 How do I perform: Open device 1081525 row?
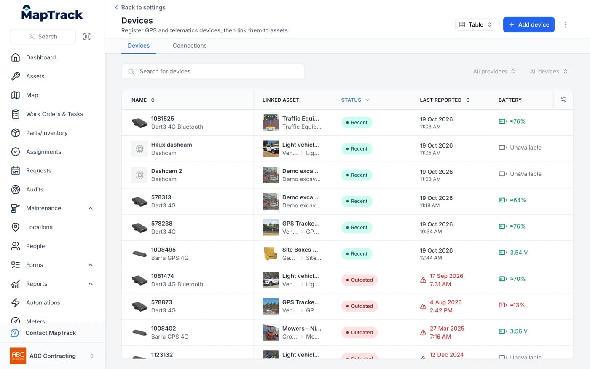tap(347, 123)
